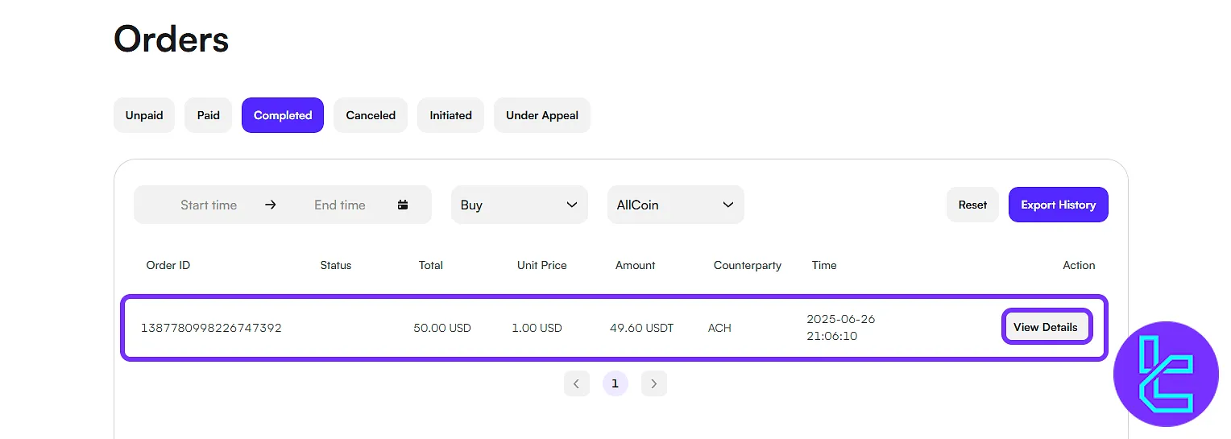Viewport: 1231px width, 439px height.
Task: Set the End time field
Action: click(x=340, y=205)
